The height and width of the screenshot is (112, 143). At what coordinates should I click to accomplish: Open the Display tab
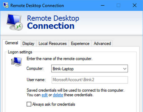[x=28, y=43]
